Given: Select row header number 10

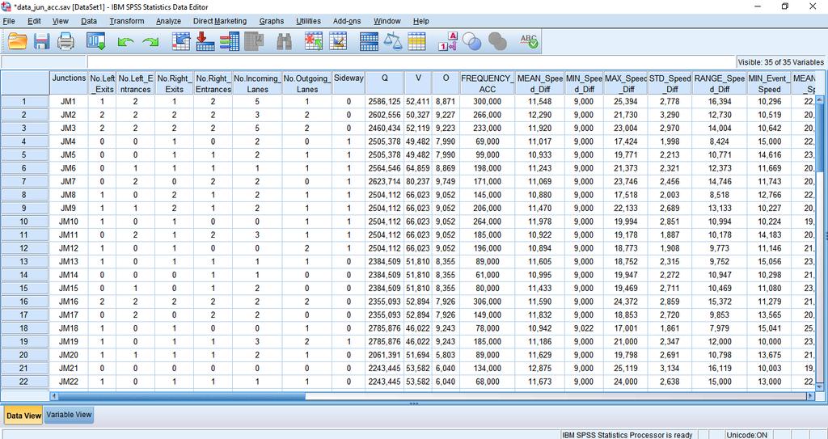Looking at the screenshot, I should [24, 222].
